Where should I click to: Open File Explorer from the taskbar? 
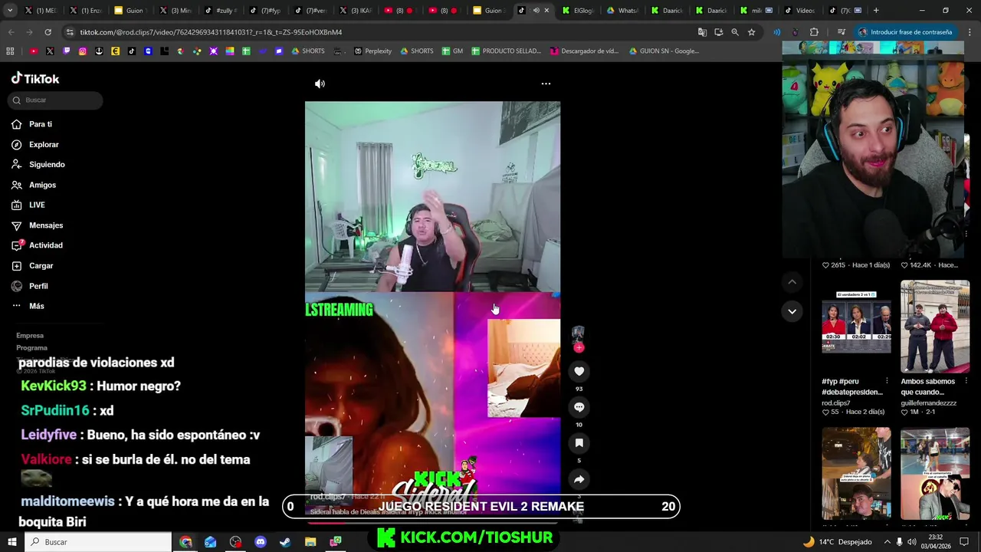pyautogui.click(x=310, y=542)
